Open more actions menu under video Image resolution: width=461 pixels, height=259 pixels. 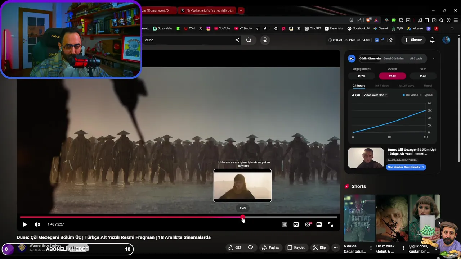[336, 247]
